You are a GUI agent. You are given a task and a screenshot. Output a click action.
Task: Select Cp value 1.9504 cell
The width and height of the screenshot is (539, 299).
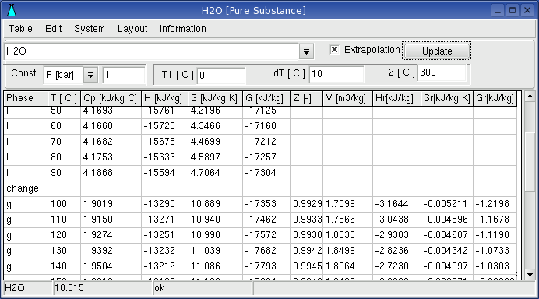[x=111, y=266]
